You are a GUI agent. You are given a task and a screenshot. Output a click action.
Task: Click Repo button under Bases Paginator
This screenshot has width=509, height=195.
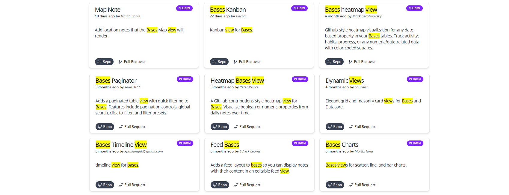[x=105, y=127]
